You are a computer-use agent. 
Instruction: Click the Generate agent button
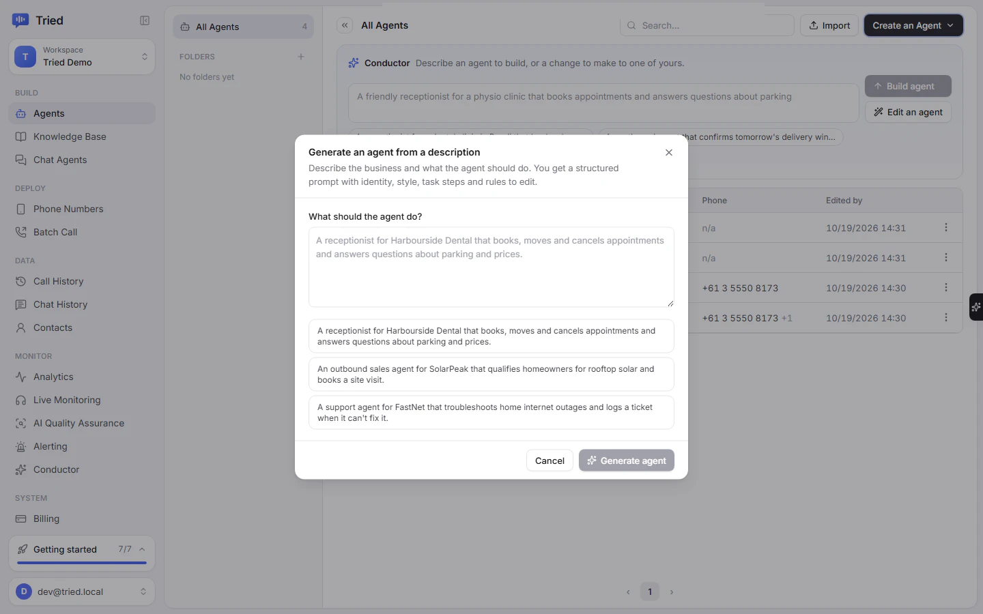coord(627,460)
